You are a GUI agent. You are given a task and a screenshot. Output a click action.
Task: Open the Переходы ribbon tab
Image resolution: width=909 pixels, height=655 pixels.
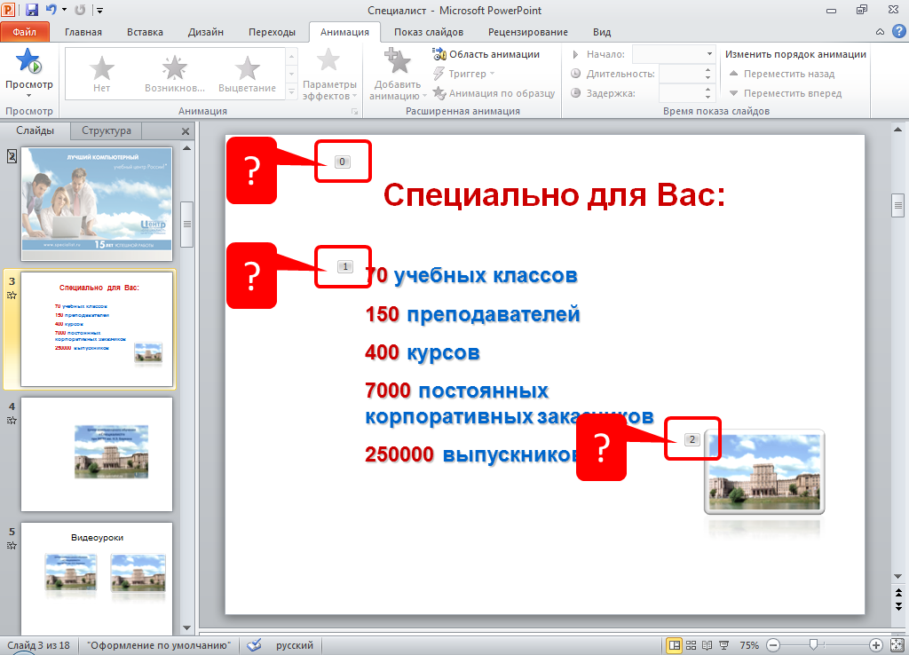tap(272, 32)
